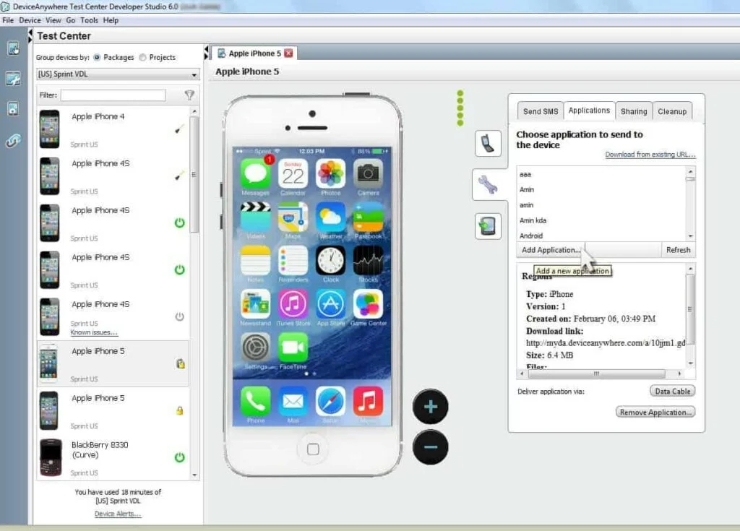
Task: Open the Help menu
Action: 111,20
